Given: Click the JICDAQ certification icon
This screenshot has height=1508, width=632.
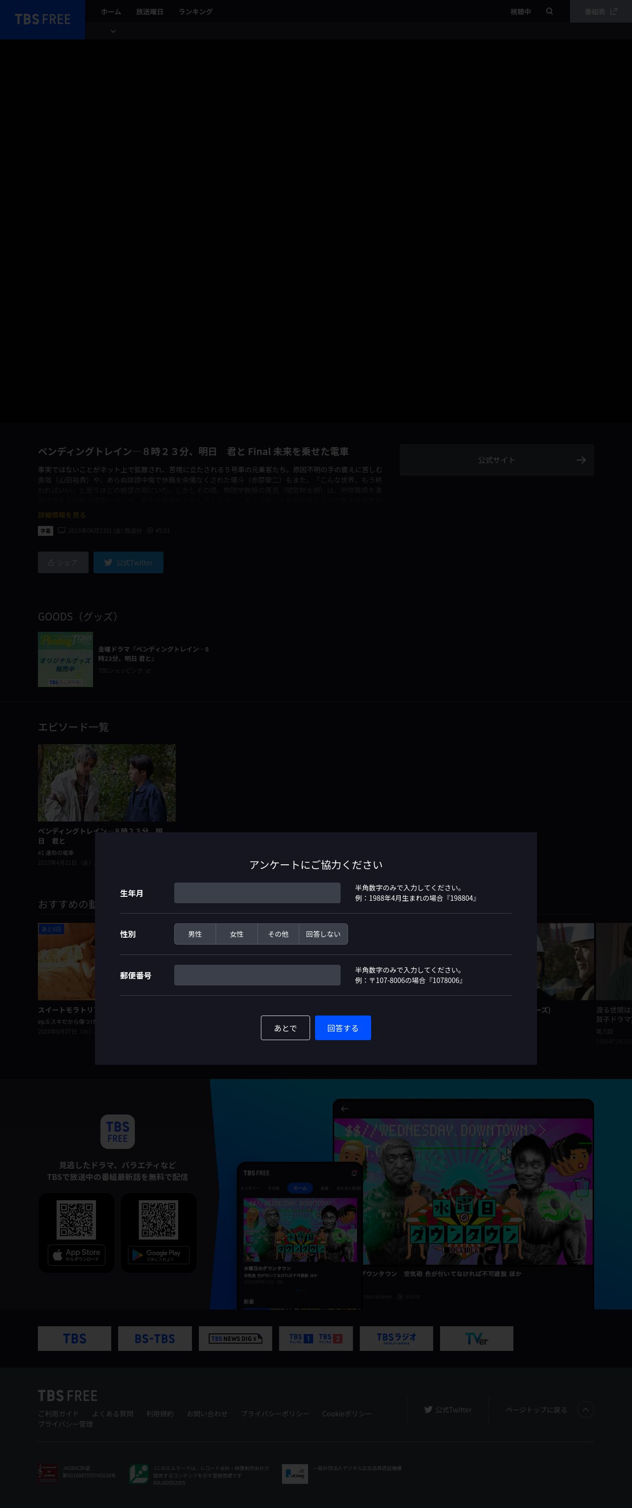Looking at the screenshot, I should click(x=294, y=1474).
